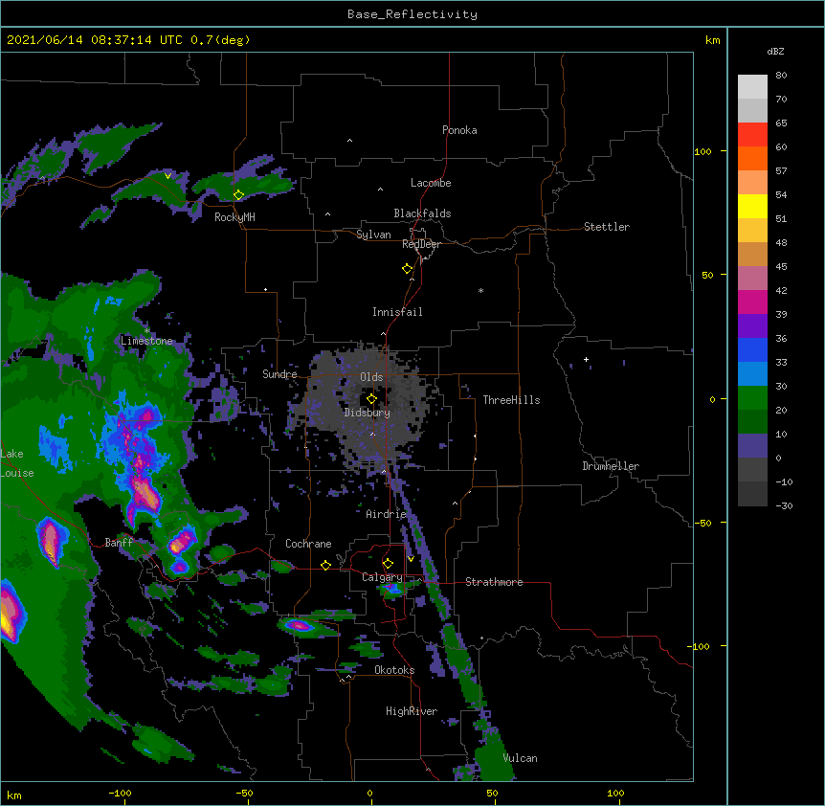Viewport: 825px width, 806px height.
Task: Click the Lacombe city label
Action: coord(431,183)
